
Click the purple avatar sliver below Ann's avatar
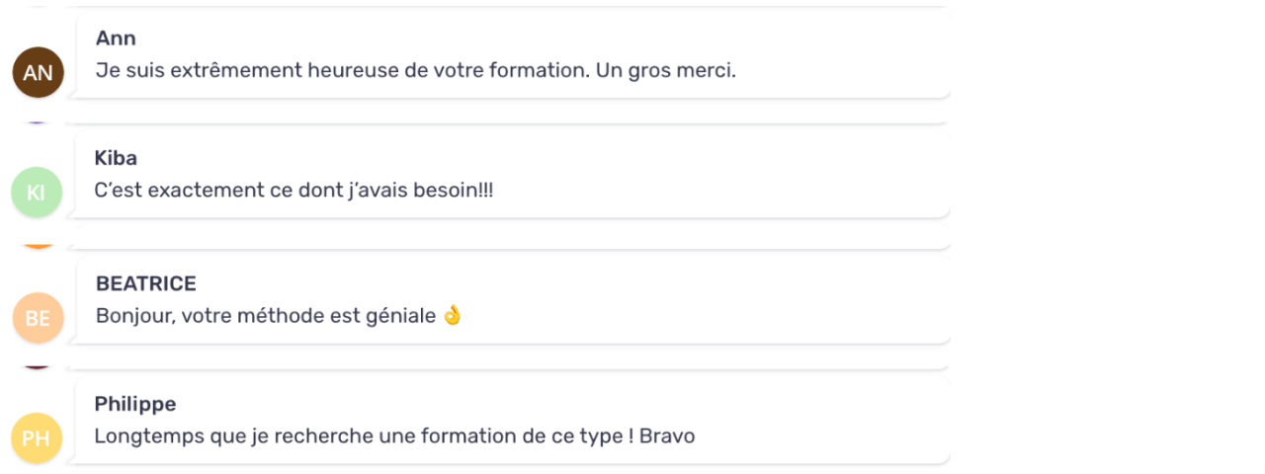pyautogui.click(x=37, y=122)
